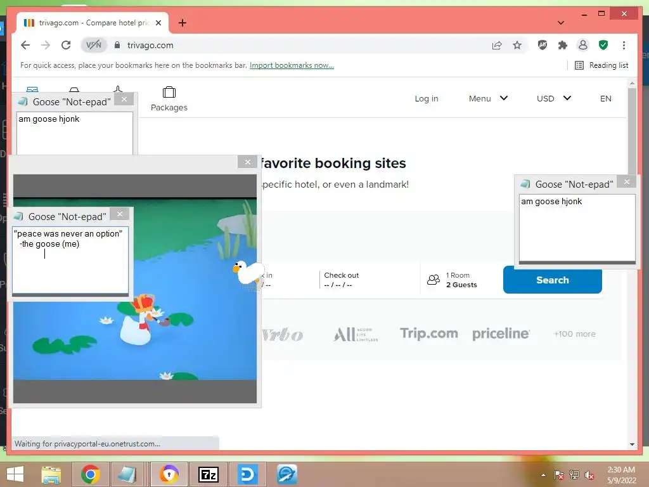This screenshot has width=649, height=487.
Task: Open the Extensions puzzle piece menu
Action: [x=563, y=45]
